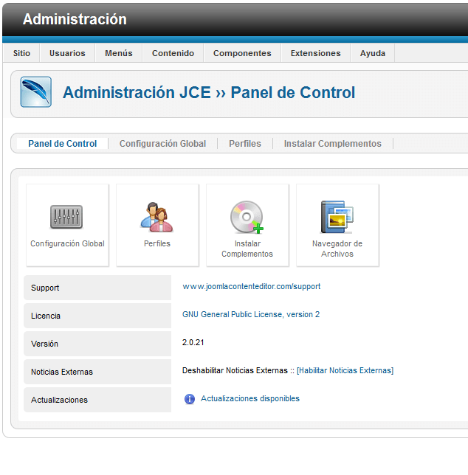Click Actualizaciones disponibles link

point(250,398)
